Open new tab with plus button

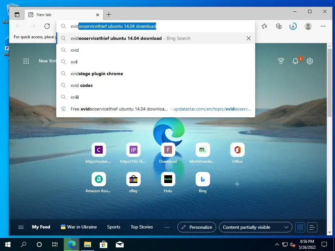coord(109,14)
